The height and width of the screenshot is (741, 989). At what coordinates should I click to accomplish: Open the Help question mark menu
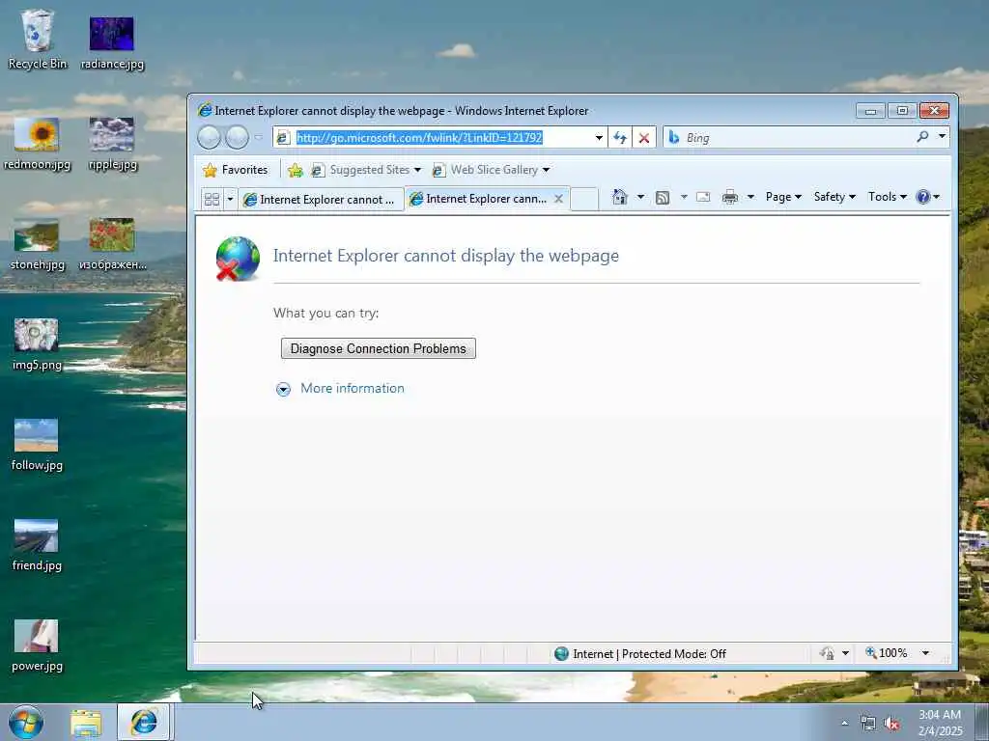pyautogui.click(x=928, y=197)
